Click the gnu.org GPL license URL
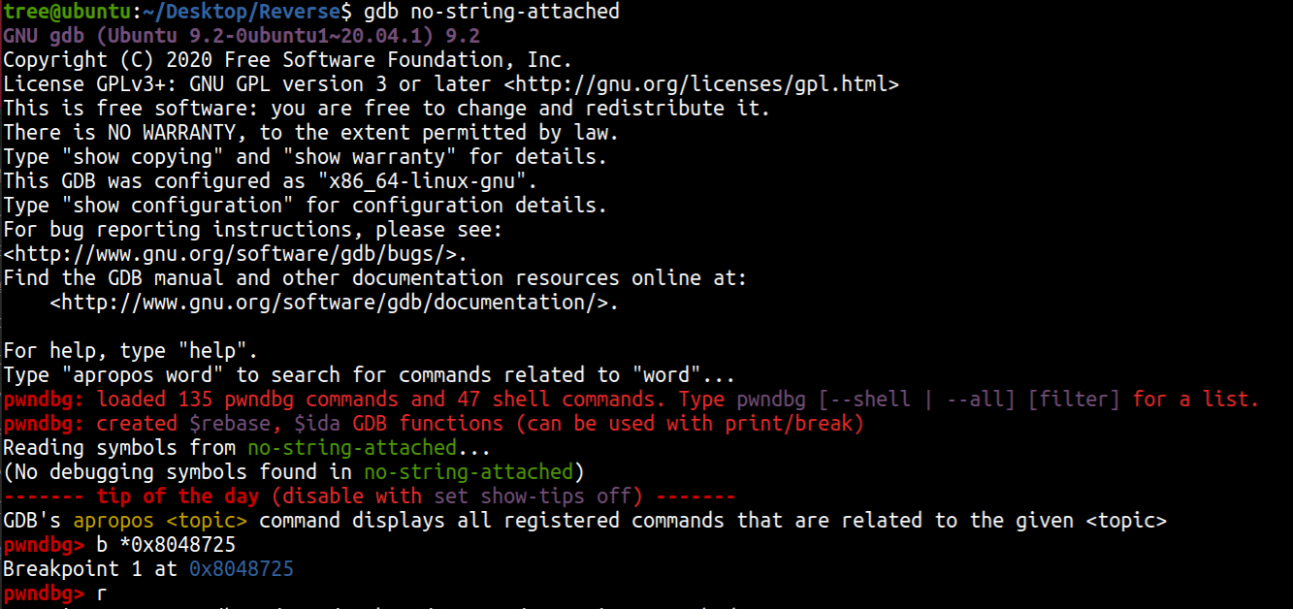 [702, 84]
